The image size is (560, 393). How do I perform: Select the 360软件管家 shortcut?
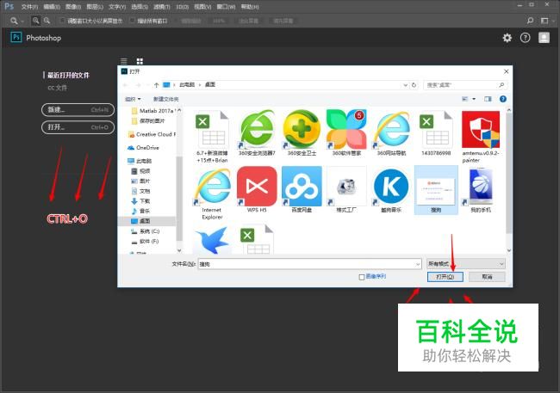(x=346, y=133)
